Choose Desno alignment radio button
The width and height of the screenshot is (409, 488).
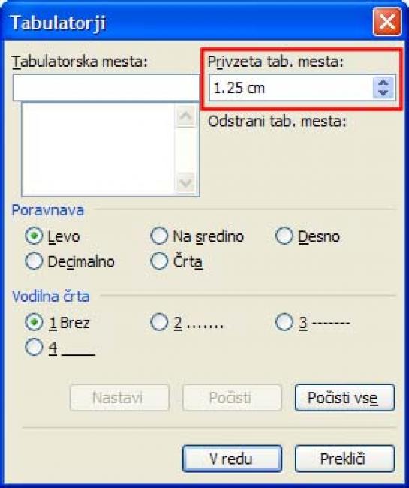pos(284,236)
